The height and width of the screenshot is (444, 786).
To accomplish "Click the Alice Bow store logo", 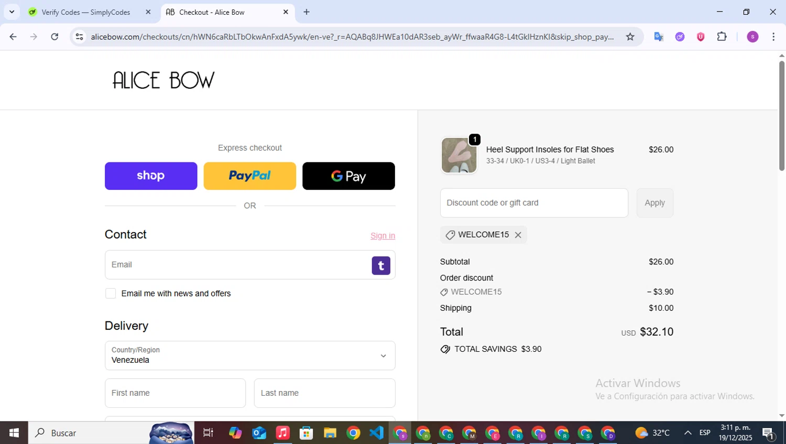I will click(x=163, y=80).
